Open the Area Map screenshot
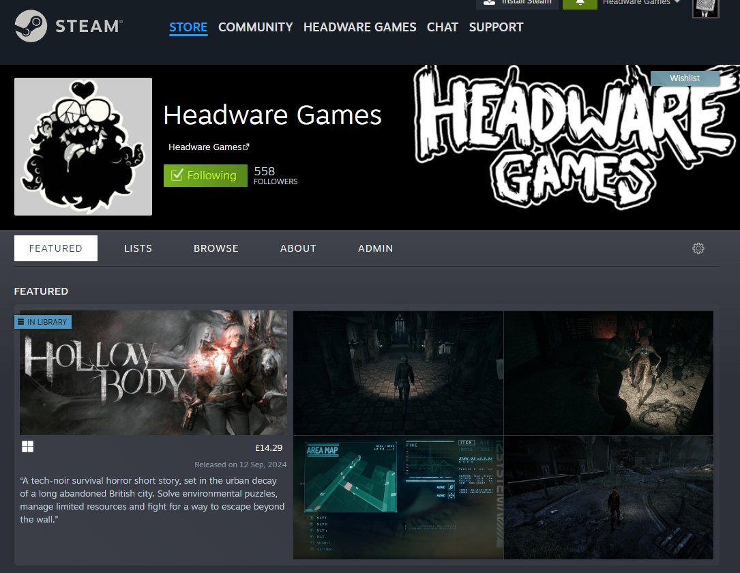 [x=398, y=497]
